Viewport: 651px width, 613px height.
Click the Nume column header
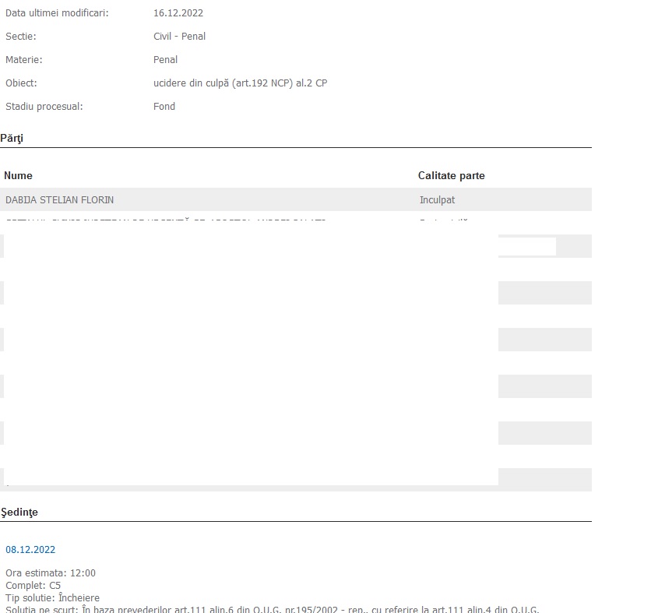tap(18, 176)
